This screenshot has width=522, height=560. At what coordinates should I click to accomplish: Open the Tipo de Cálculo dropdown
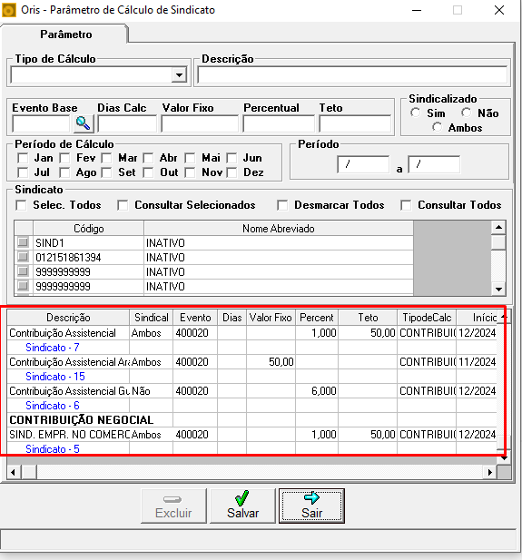click(179, 75)
